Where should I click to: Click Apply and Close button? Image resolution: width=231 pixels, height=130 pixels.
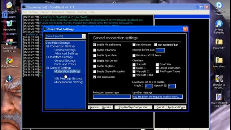pos(176,107)
